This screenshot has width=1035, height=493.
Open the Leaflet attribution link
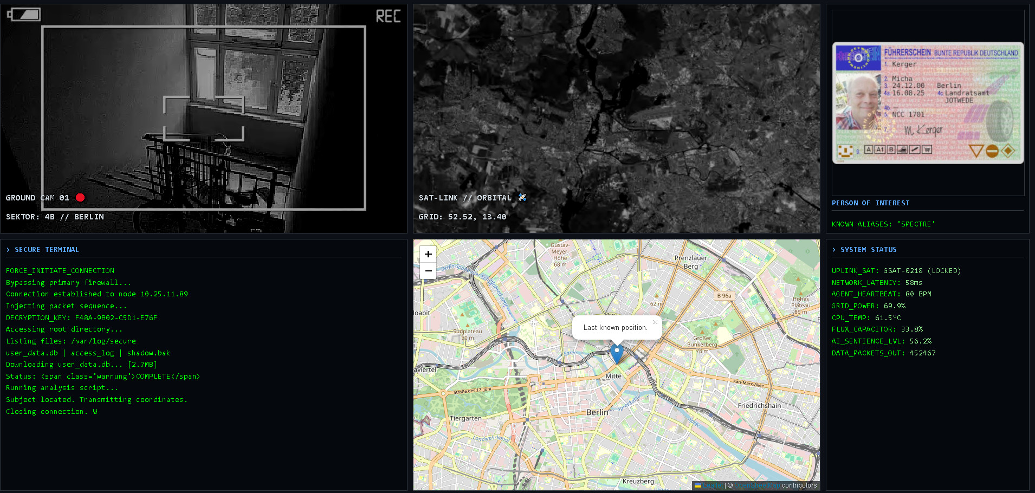click(x=714, y=485)
